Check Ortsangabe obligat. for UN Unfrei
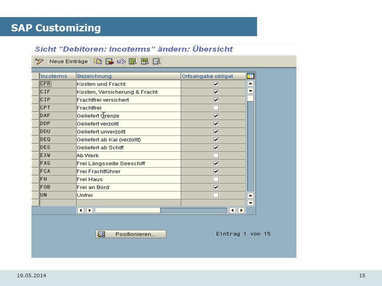This screenshot has width=382, height=286. coord(216,195)
